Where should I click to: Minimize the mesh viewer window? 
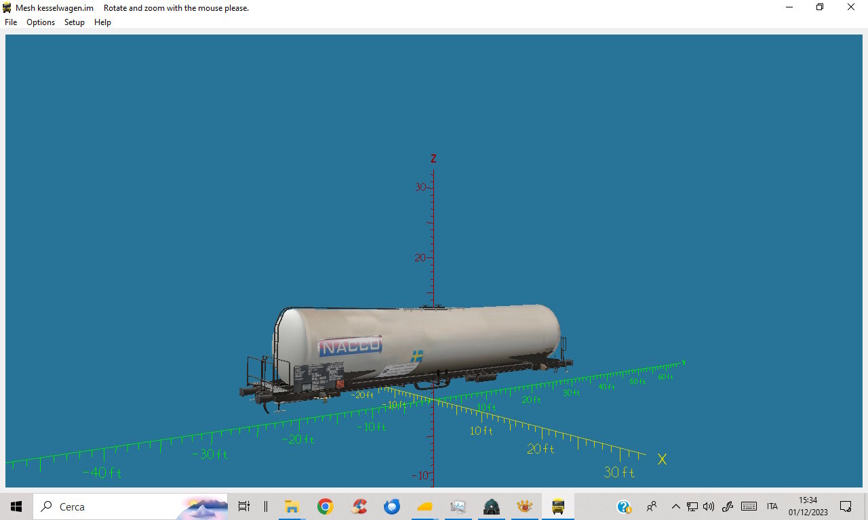789,7
